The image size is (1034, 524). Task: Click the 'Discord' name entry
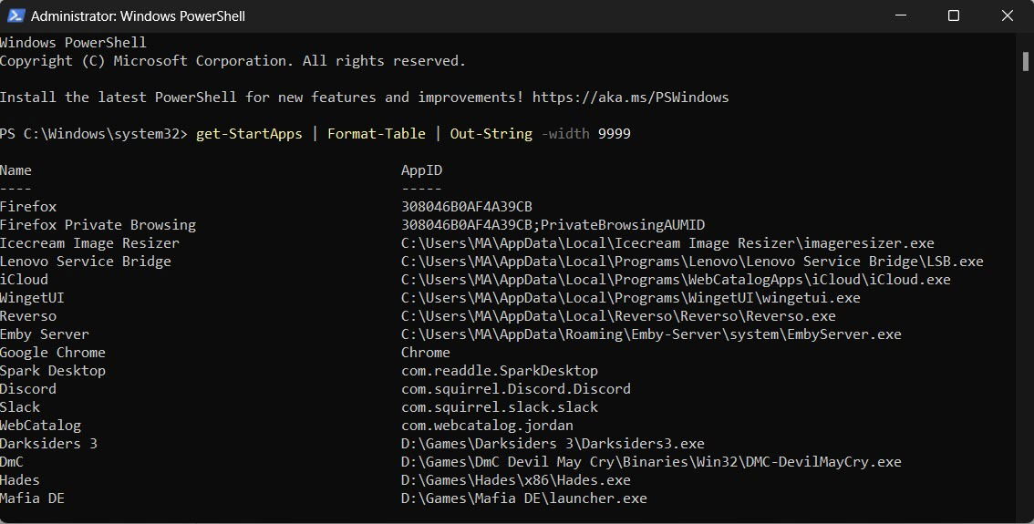[x=28, y=389]
